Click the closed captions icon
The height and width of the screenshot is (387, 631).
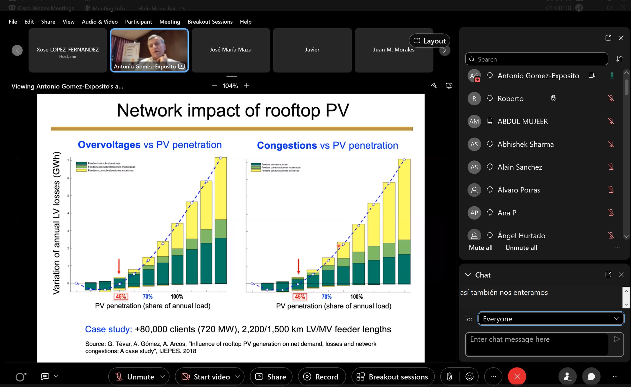[45, 376]
